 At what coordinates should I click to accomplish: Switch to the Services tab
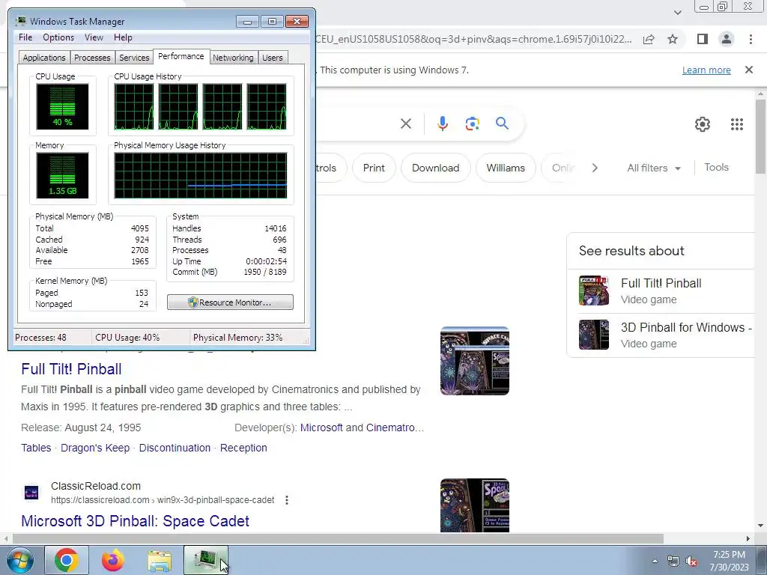click(134, 58)
